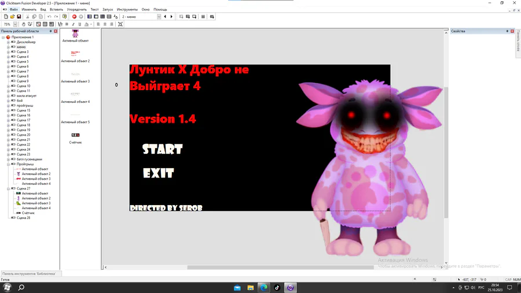Open File Explorer from the taskbar
The width and height of the screenshot is (521, 293).
[251, 288]
